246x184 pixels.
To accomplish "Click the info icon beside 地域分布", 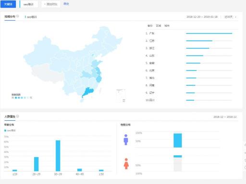I will [x=18, y=16].
